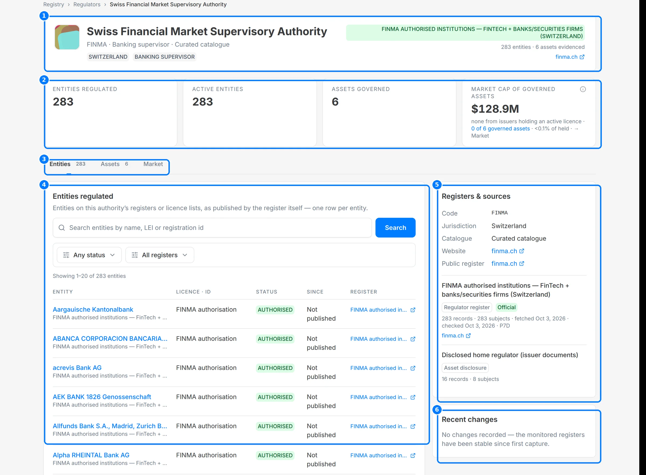The image size is (646, 475).
Task: Open finma.ch link in the header
Action: click(x=570, y=57)
